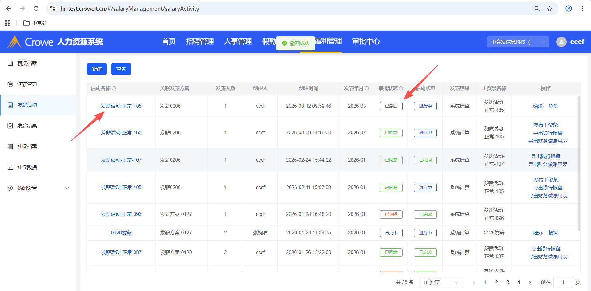This screenshot has width=591, height=291.
Task: Bookmark this page with the star icon
Action: pos(549,9)
